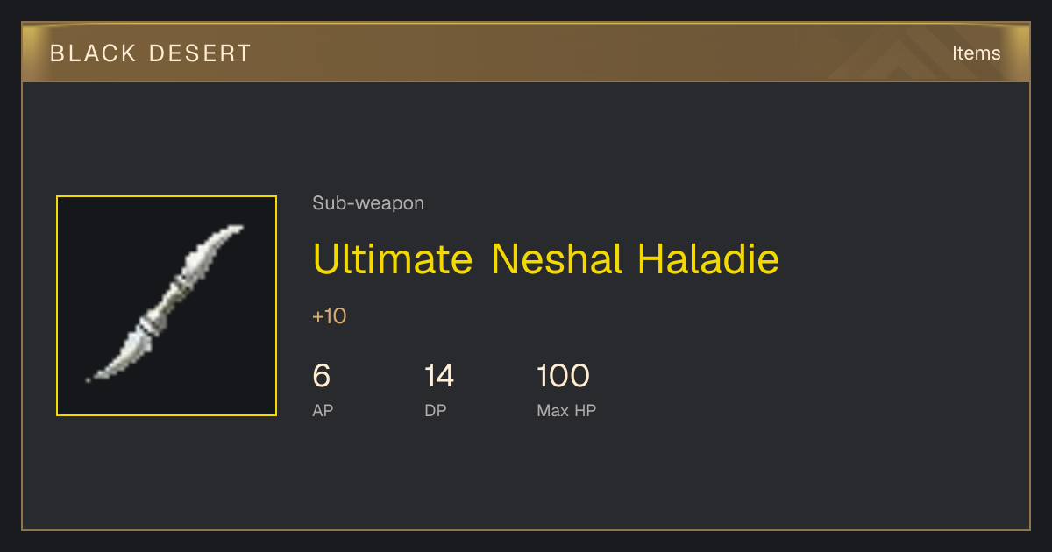Click the chevron emblem in header

912,54
